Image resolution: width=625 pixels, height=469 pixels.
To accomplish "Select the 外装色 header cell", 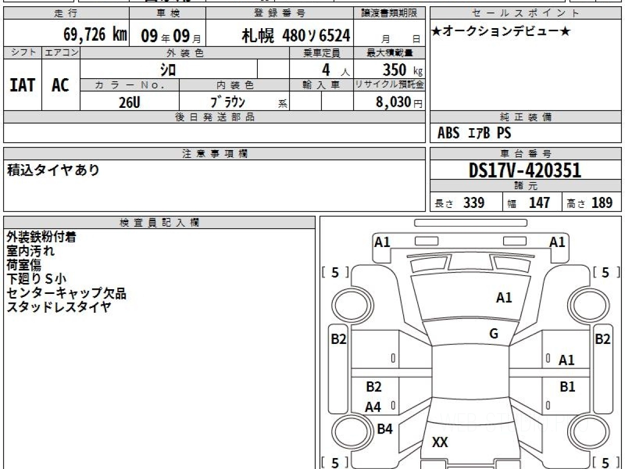I will coord(185,53).
